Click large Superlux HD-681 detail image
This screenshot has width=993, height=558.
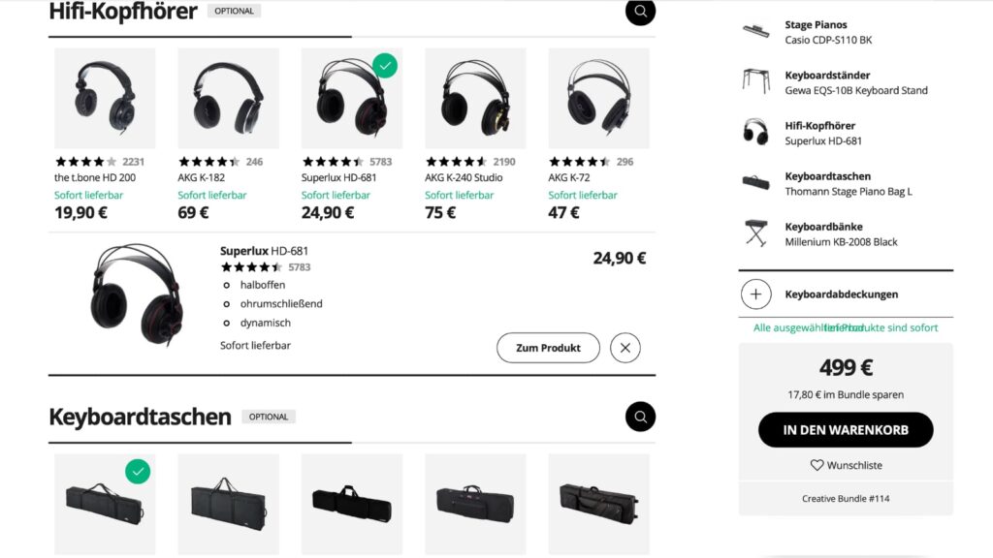click(x=138, y=295)
